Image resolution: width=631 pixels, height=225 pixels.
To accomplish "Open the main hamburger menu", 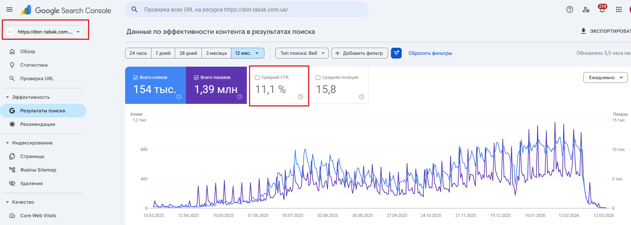I will (9, 9).
